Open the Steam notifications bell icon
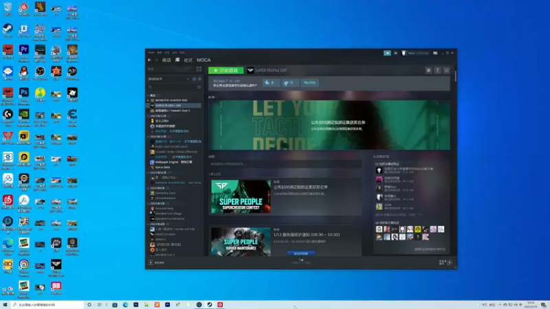Viewport: 550px width, 309px height. (x=396, y=53)
